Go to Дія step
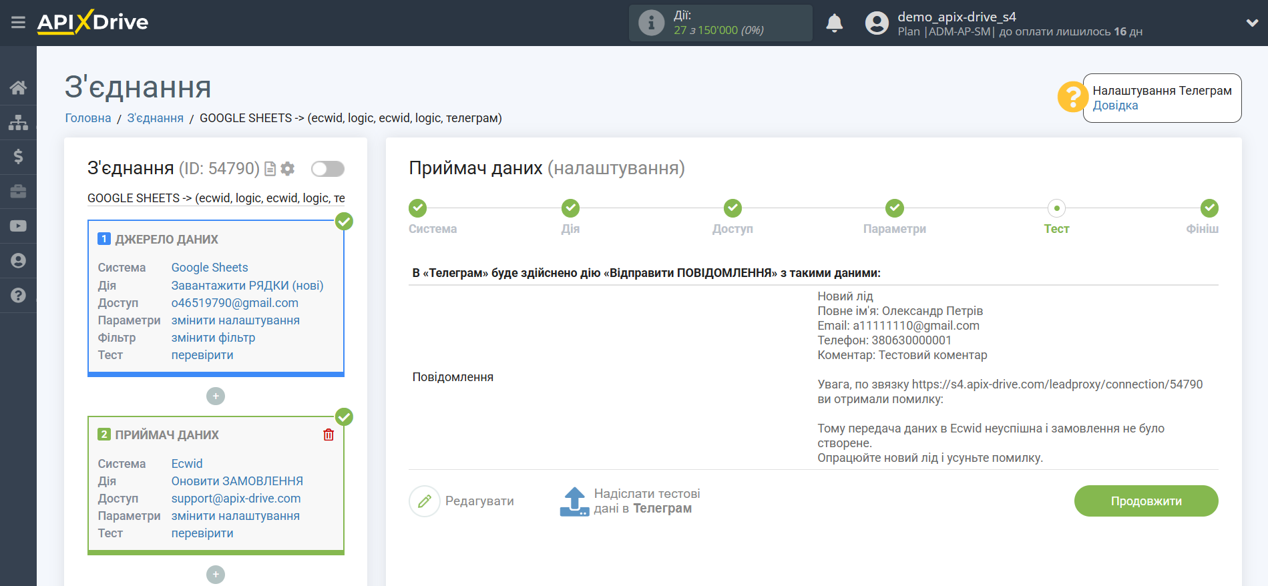Viewport: 1268px width, 586px height. (x=570, y=208)
